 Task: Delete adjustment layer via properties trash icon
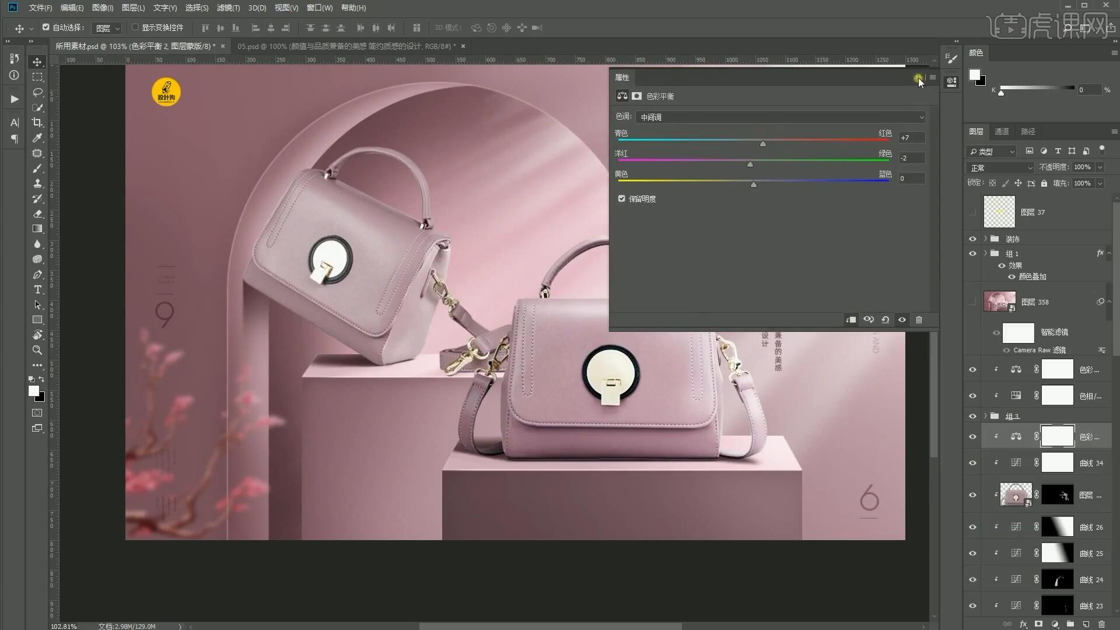click(x=919, y=320)
